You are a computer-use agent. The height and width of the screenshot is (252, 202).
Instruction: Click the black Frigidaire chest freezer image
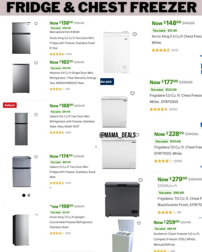click(122, 199)
